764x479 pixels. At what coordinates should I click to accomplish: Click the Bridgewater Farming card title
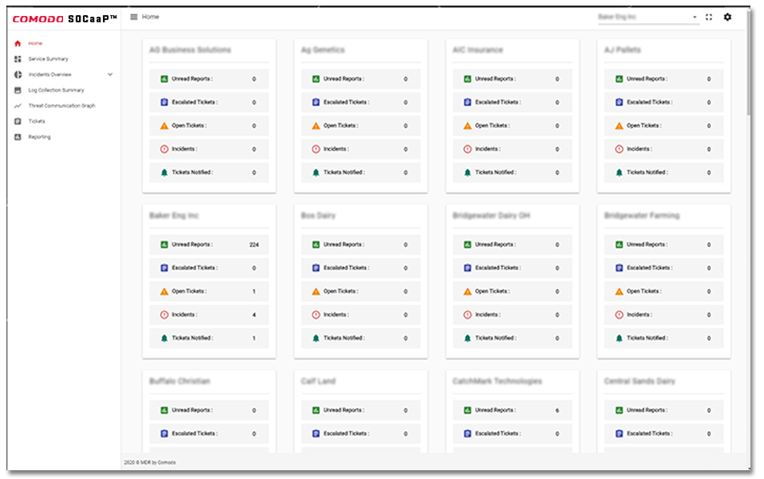click(x=642, y=215)
